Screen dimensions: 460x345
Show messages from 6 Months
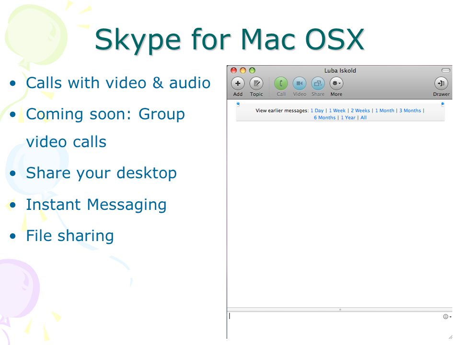[325, 118]
